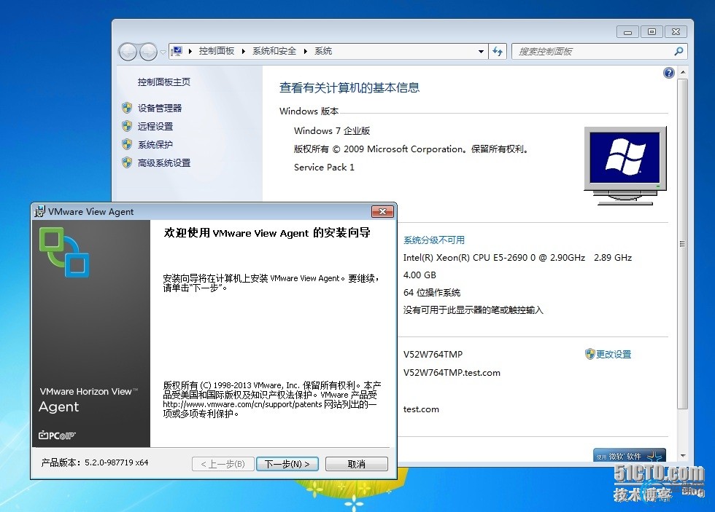Viewport: 715px width, 512px height.
Task: Click shield icon beside 设备管理器
Action: 127,108
